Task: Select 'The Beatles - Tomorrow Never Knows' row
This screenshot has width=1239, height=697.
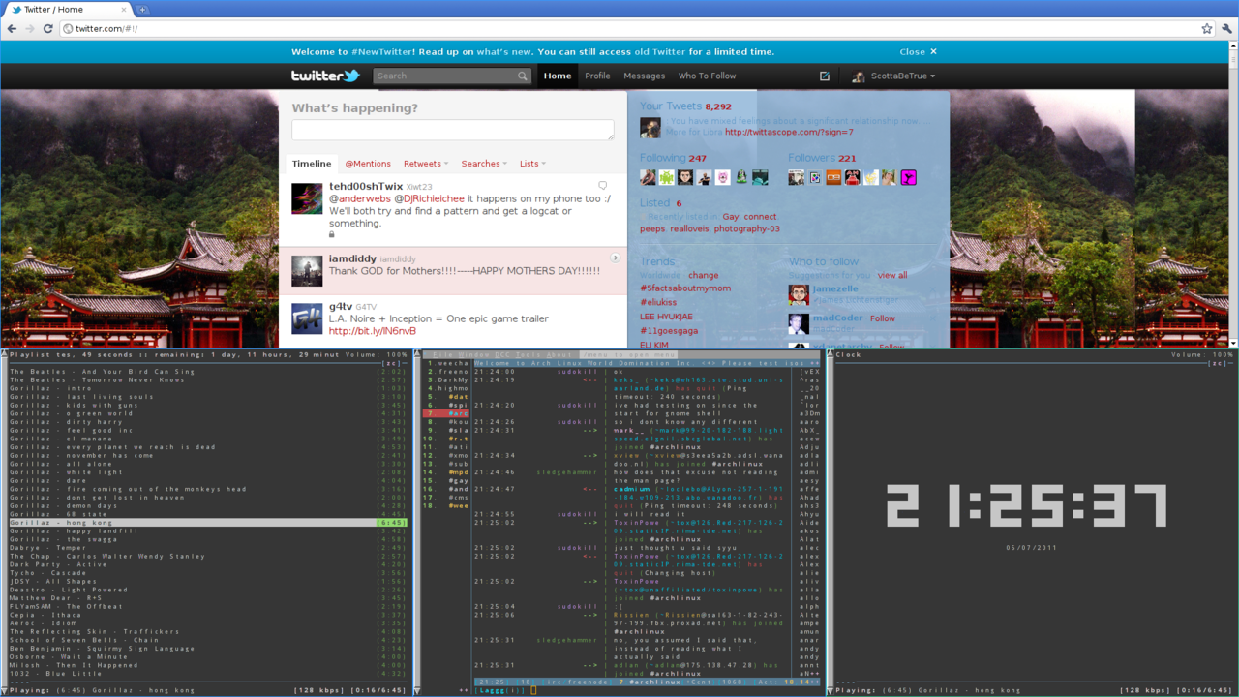Action: 208,379
